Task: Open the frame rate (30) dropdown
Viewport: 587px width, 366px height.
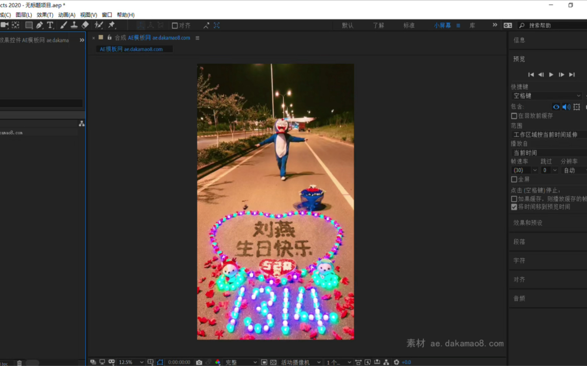Action: [x=524, y=170]
